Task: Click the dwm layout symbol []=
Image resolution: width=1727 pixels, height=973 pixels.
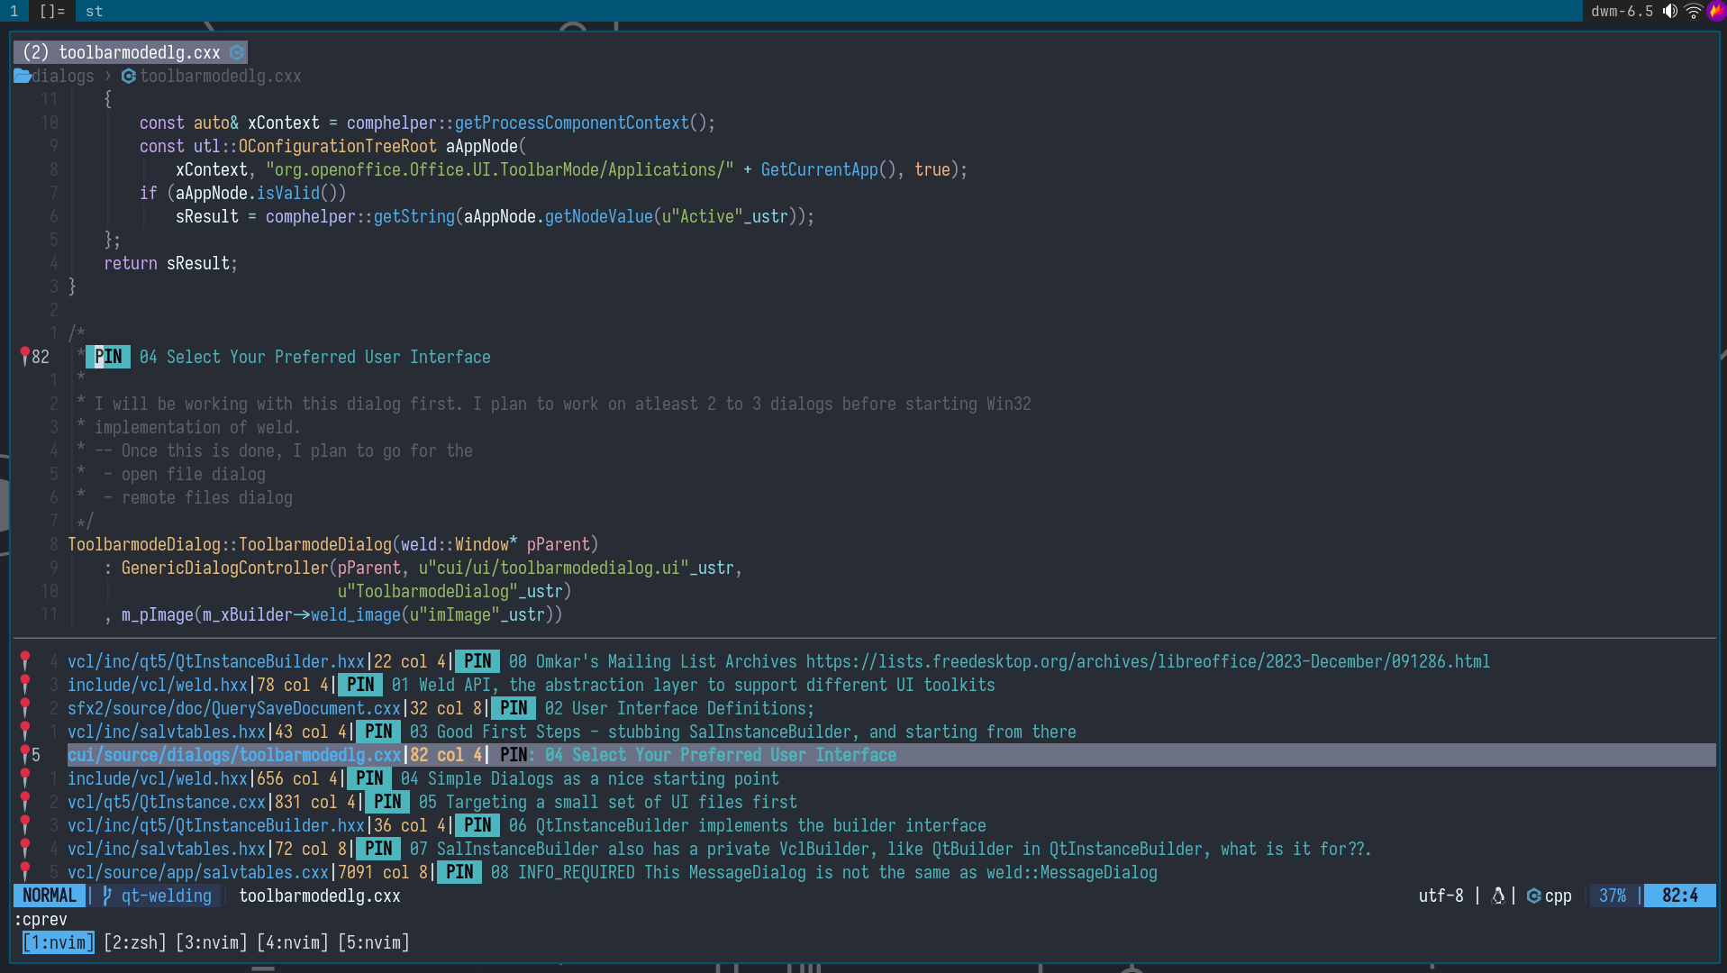Action: tap(52, 11)
